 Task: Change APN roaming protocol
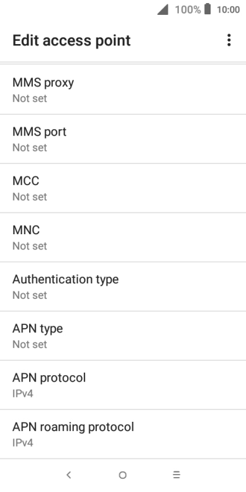[123, 434]
